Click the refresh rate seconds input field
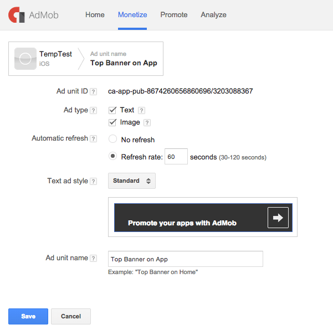Screen dimensions: 333x335 pos(176,157)
